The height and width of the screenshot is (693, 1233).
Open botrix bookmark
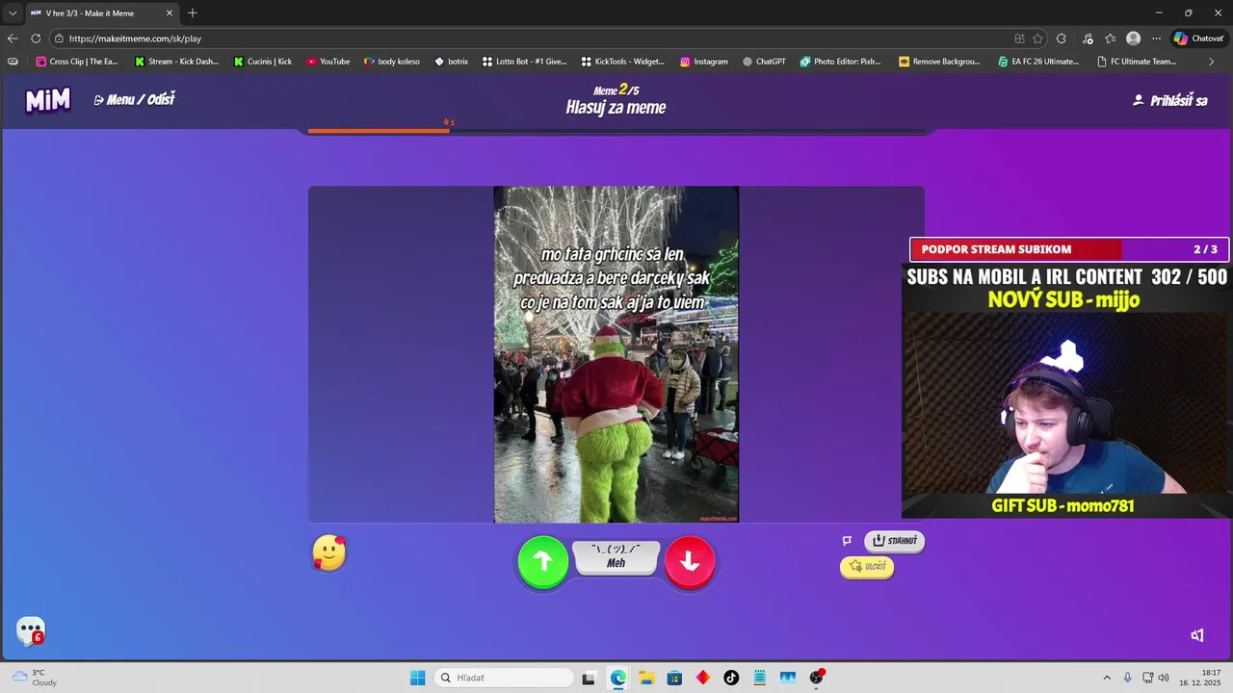(x=452, y=62)
